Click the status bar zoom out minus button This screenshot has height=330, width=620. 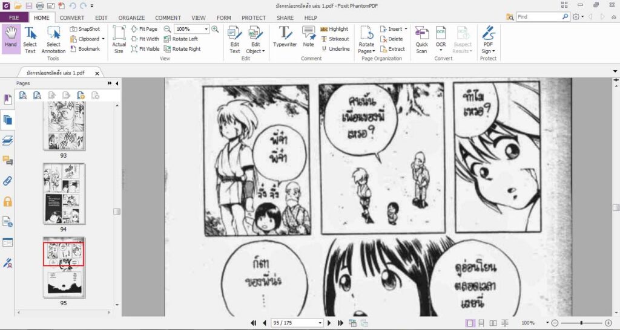pyautogui.click(x=555, y=323)
